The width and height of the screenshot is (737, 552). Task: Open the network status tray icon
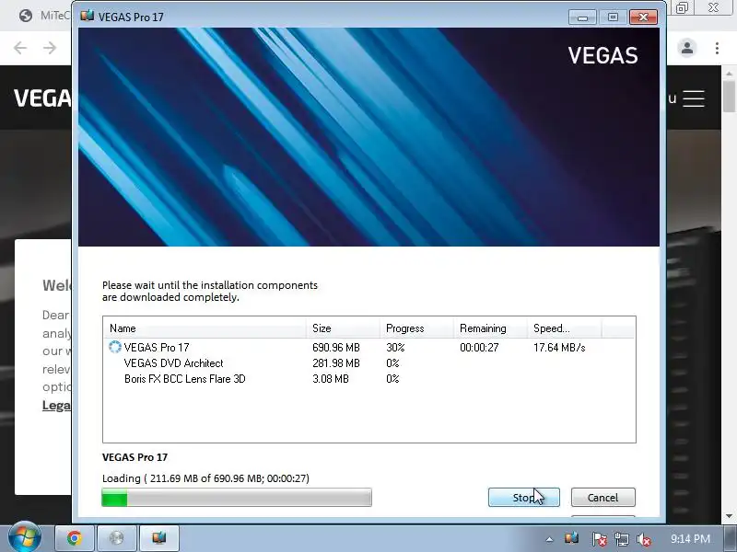[x=622, y=539]
